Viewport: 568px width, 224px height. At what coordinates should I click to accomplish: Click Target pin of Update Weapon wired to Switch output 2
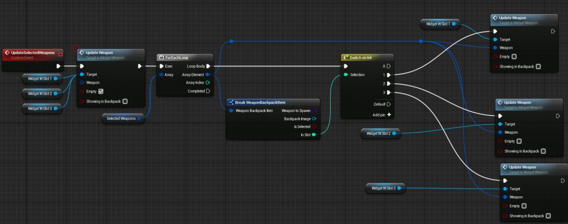click(x=500, y=124)
